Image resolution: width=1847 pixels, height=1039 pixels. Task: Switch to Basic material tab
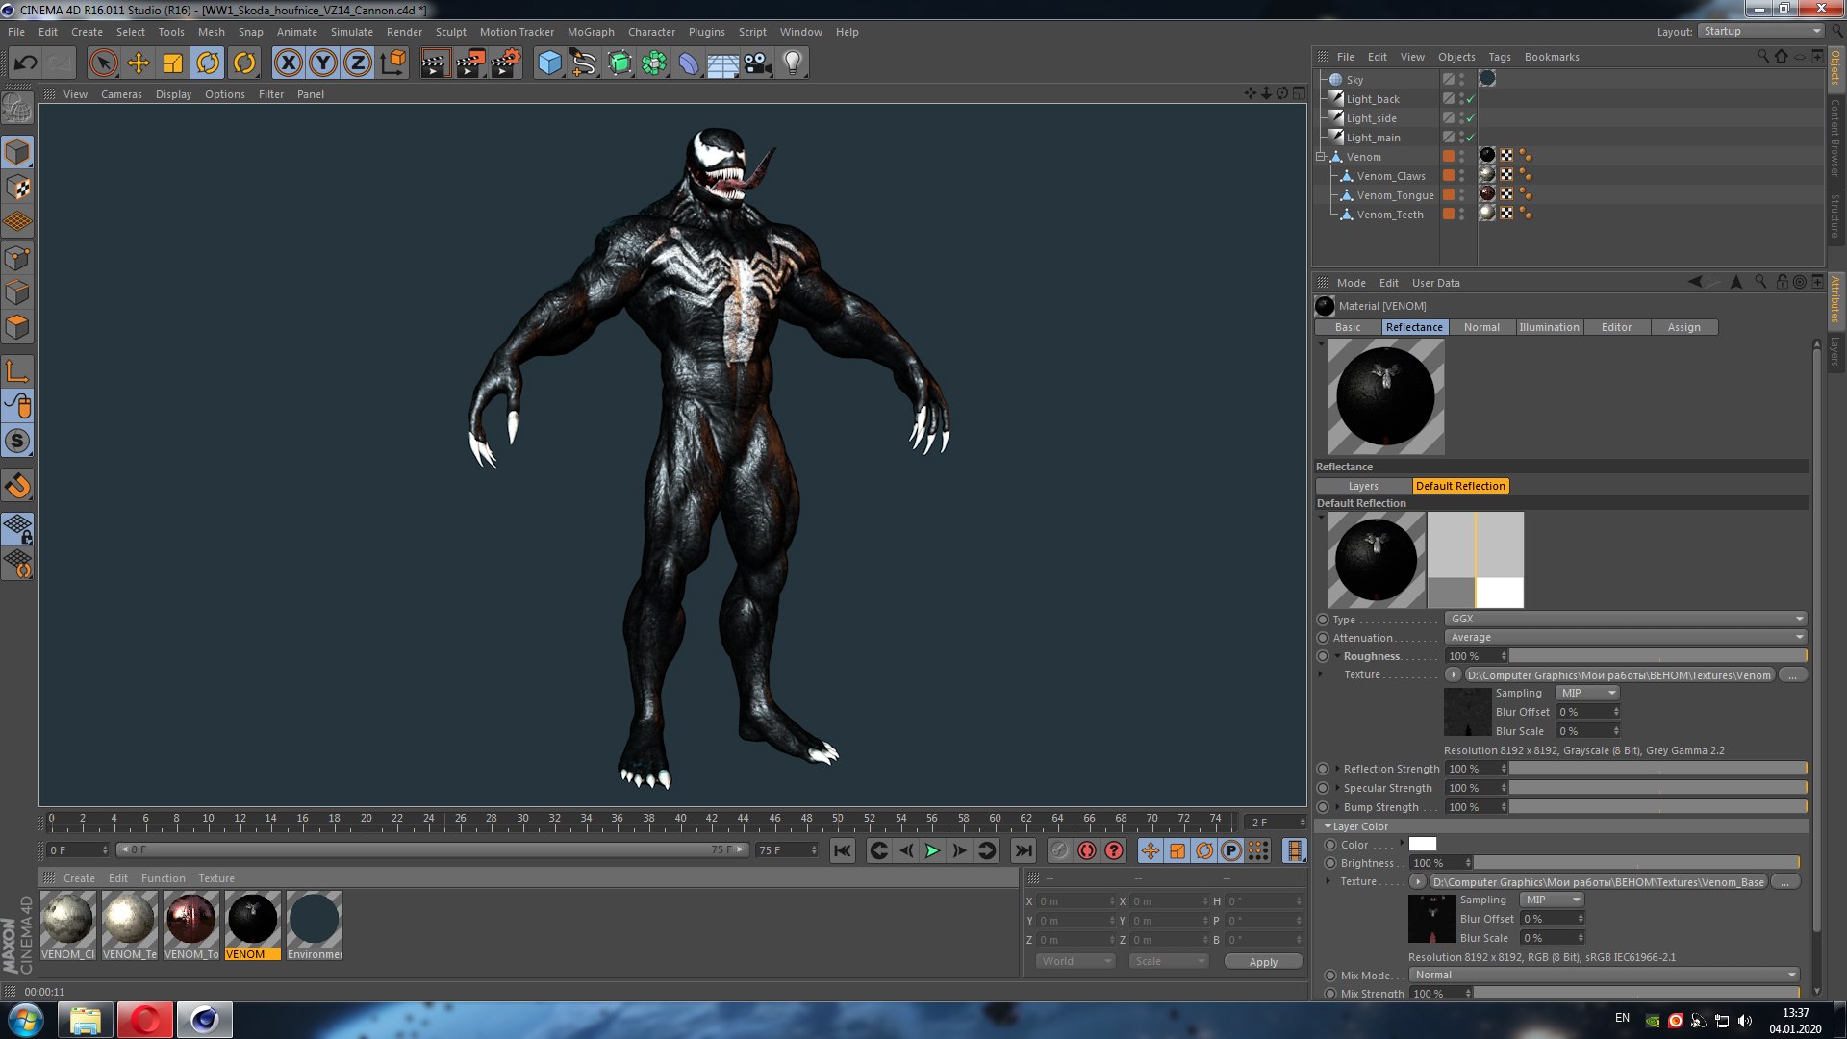point(1348,327)
